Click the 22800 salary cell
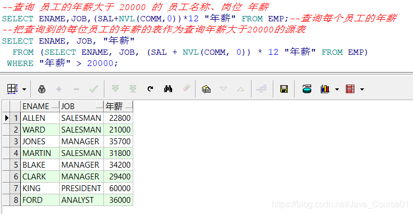This screenshot has height=214, width=413. click(x=118, y=118)
